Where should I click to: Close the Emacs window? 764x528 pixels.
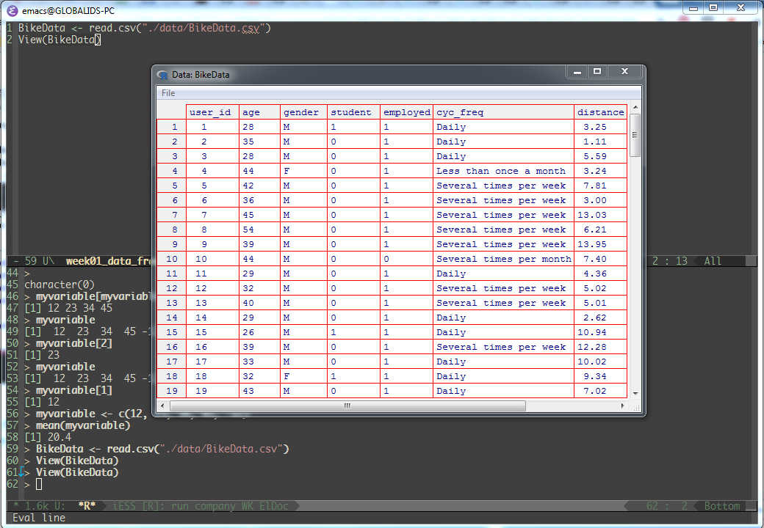741,7
